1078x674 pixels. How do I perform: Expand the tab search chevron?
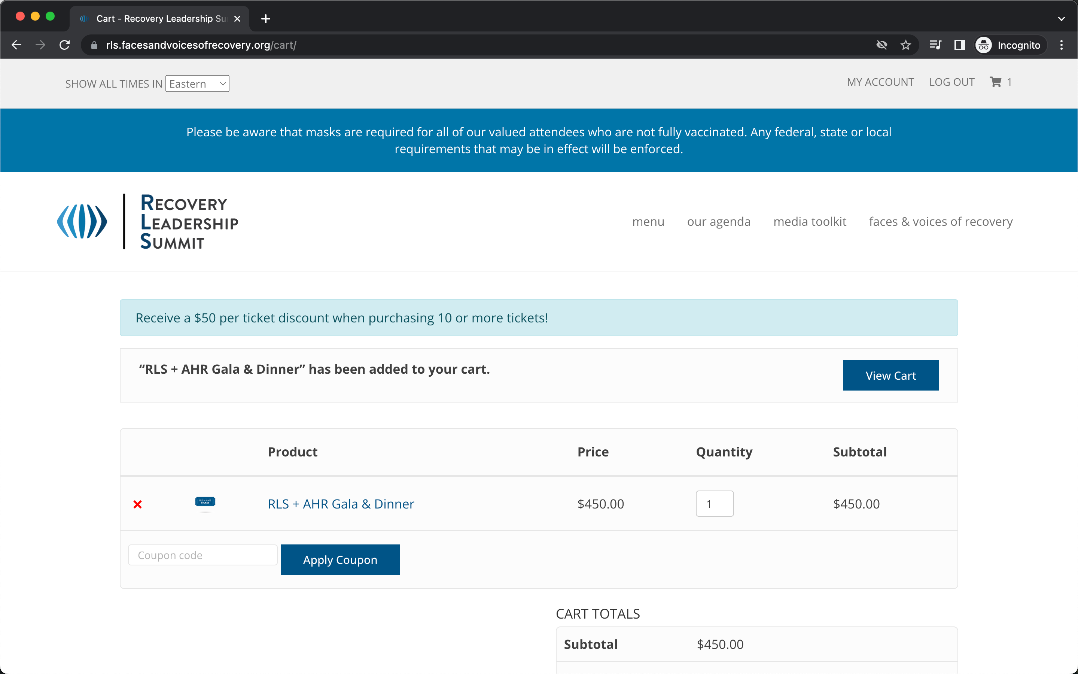[x=1062, y=19]
